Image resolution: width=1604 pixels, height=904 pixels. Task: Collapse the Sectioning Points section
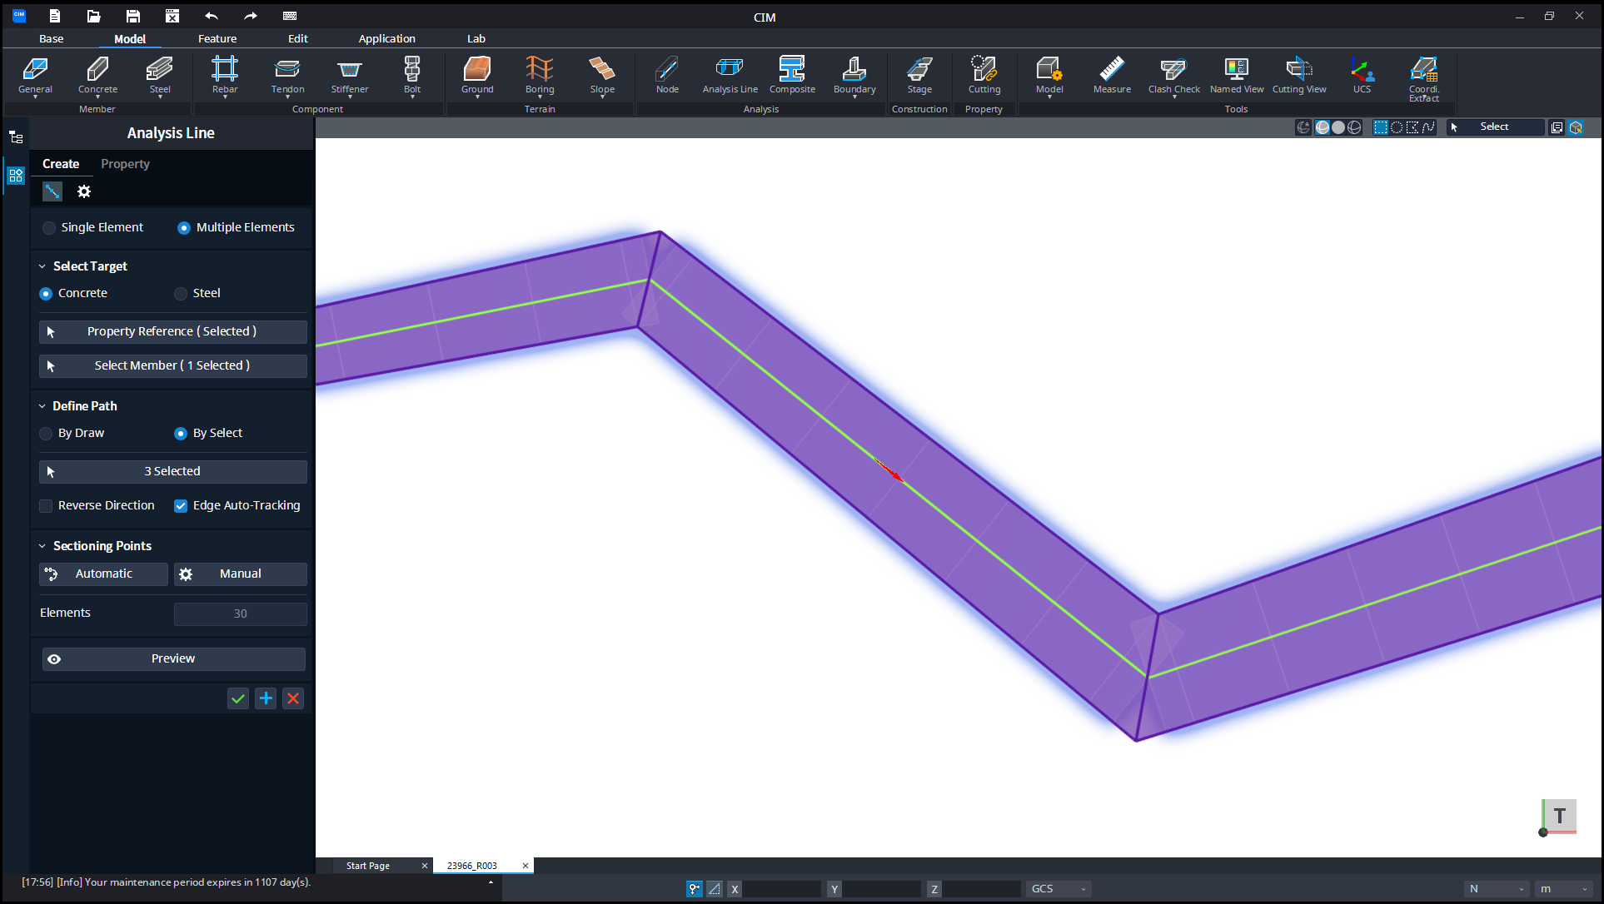[42, 546]
